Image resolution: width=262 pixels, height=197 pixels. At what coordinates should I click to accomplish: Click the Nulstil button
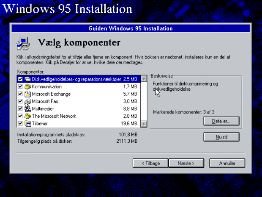tap(221, 137)
